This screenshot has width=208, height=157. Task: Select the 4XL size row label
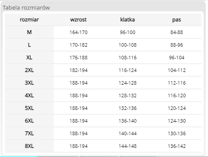pyautogui.click(x=29, y=96)
